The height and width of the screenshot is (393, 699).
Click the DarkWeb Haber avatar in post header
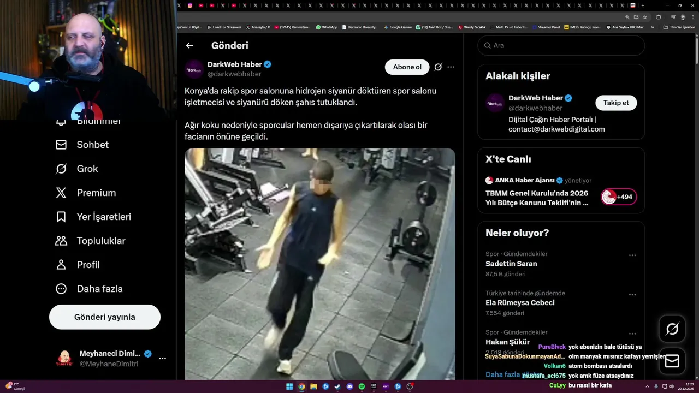pos(194,69)
